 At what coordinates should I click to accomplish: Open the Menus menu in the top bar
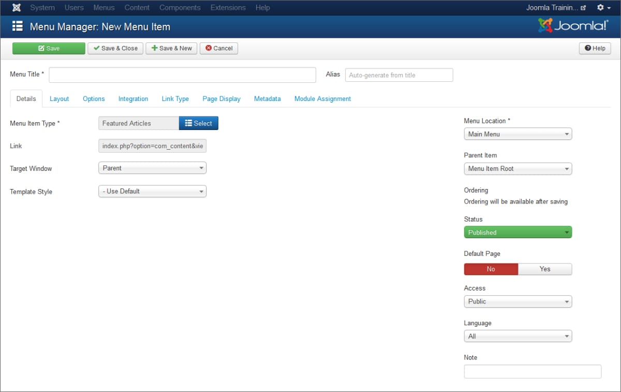coord(103,7)
